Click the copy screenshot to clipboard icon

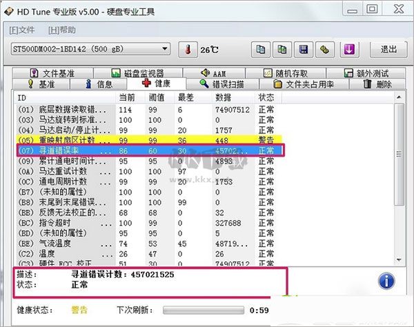click(x=282, y=50)
